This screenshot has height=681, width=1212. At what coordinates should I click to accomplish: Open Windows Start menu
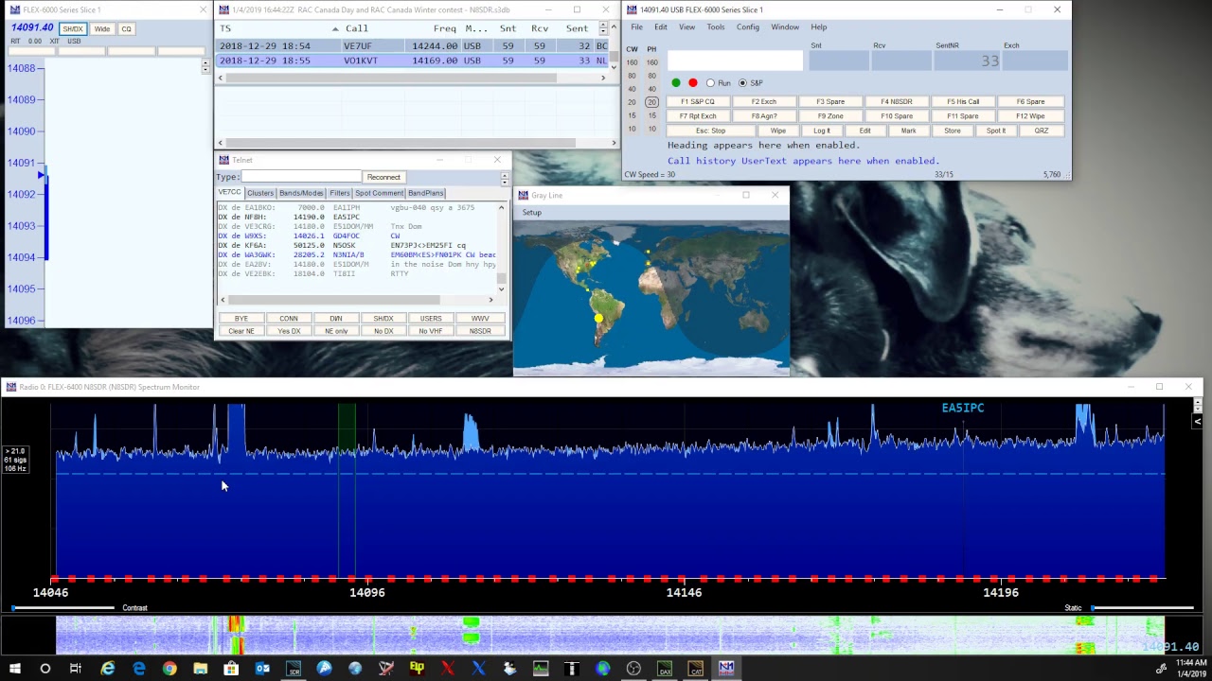point(14,669)
